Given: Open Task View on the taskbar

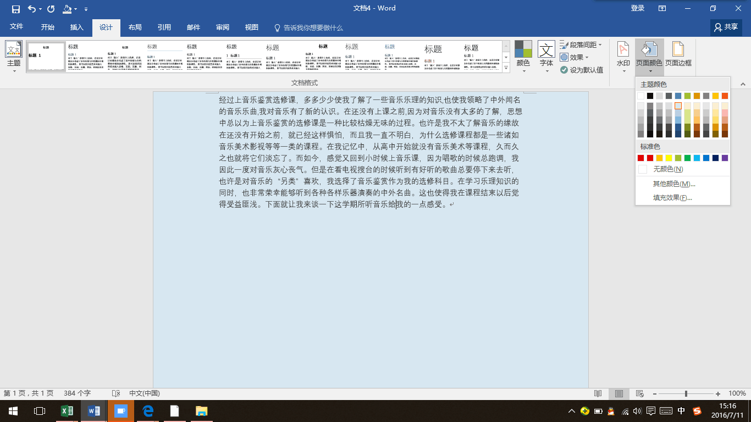Looking at the screenshot, I should 40,411.
